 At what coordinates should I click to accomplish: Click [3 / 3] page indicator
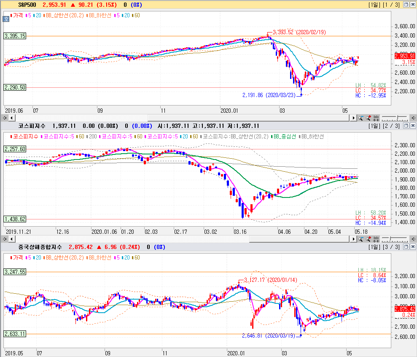(x=391, y=247)
